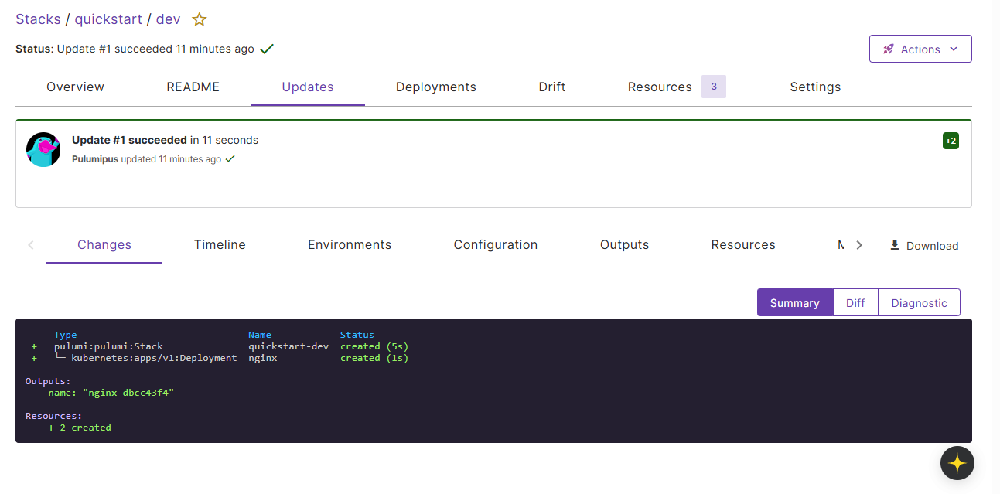
Task: Click the rocket icon on the Actions button
Action: (x=889, y=49)
